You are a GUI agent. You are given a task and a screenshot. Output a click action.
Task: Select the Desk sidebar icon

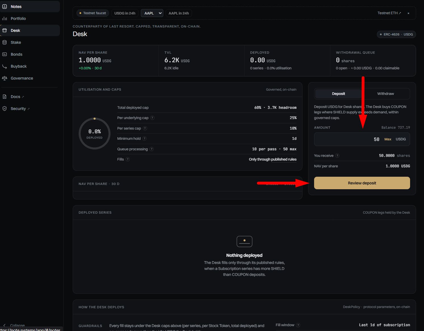5,30
